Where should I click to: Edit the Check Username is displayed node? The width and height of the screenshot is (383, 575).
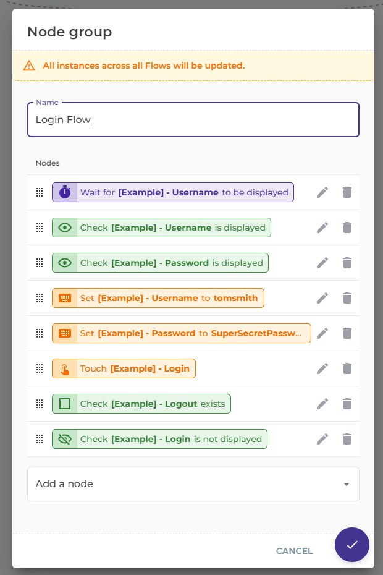[x=322, y=228]
